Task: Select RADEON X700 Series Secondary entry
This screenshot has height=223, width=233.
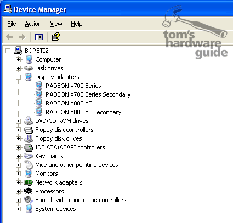Action: (x=88, y=94)
